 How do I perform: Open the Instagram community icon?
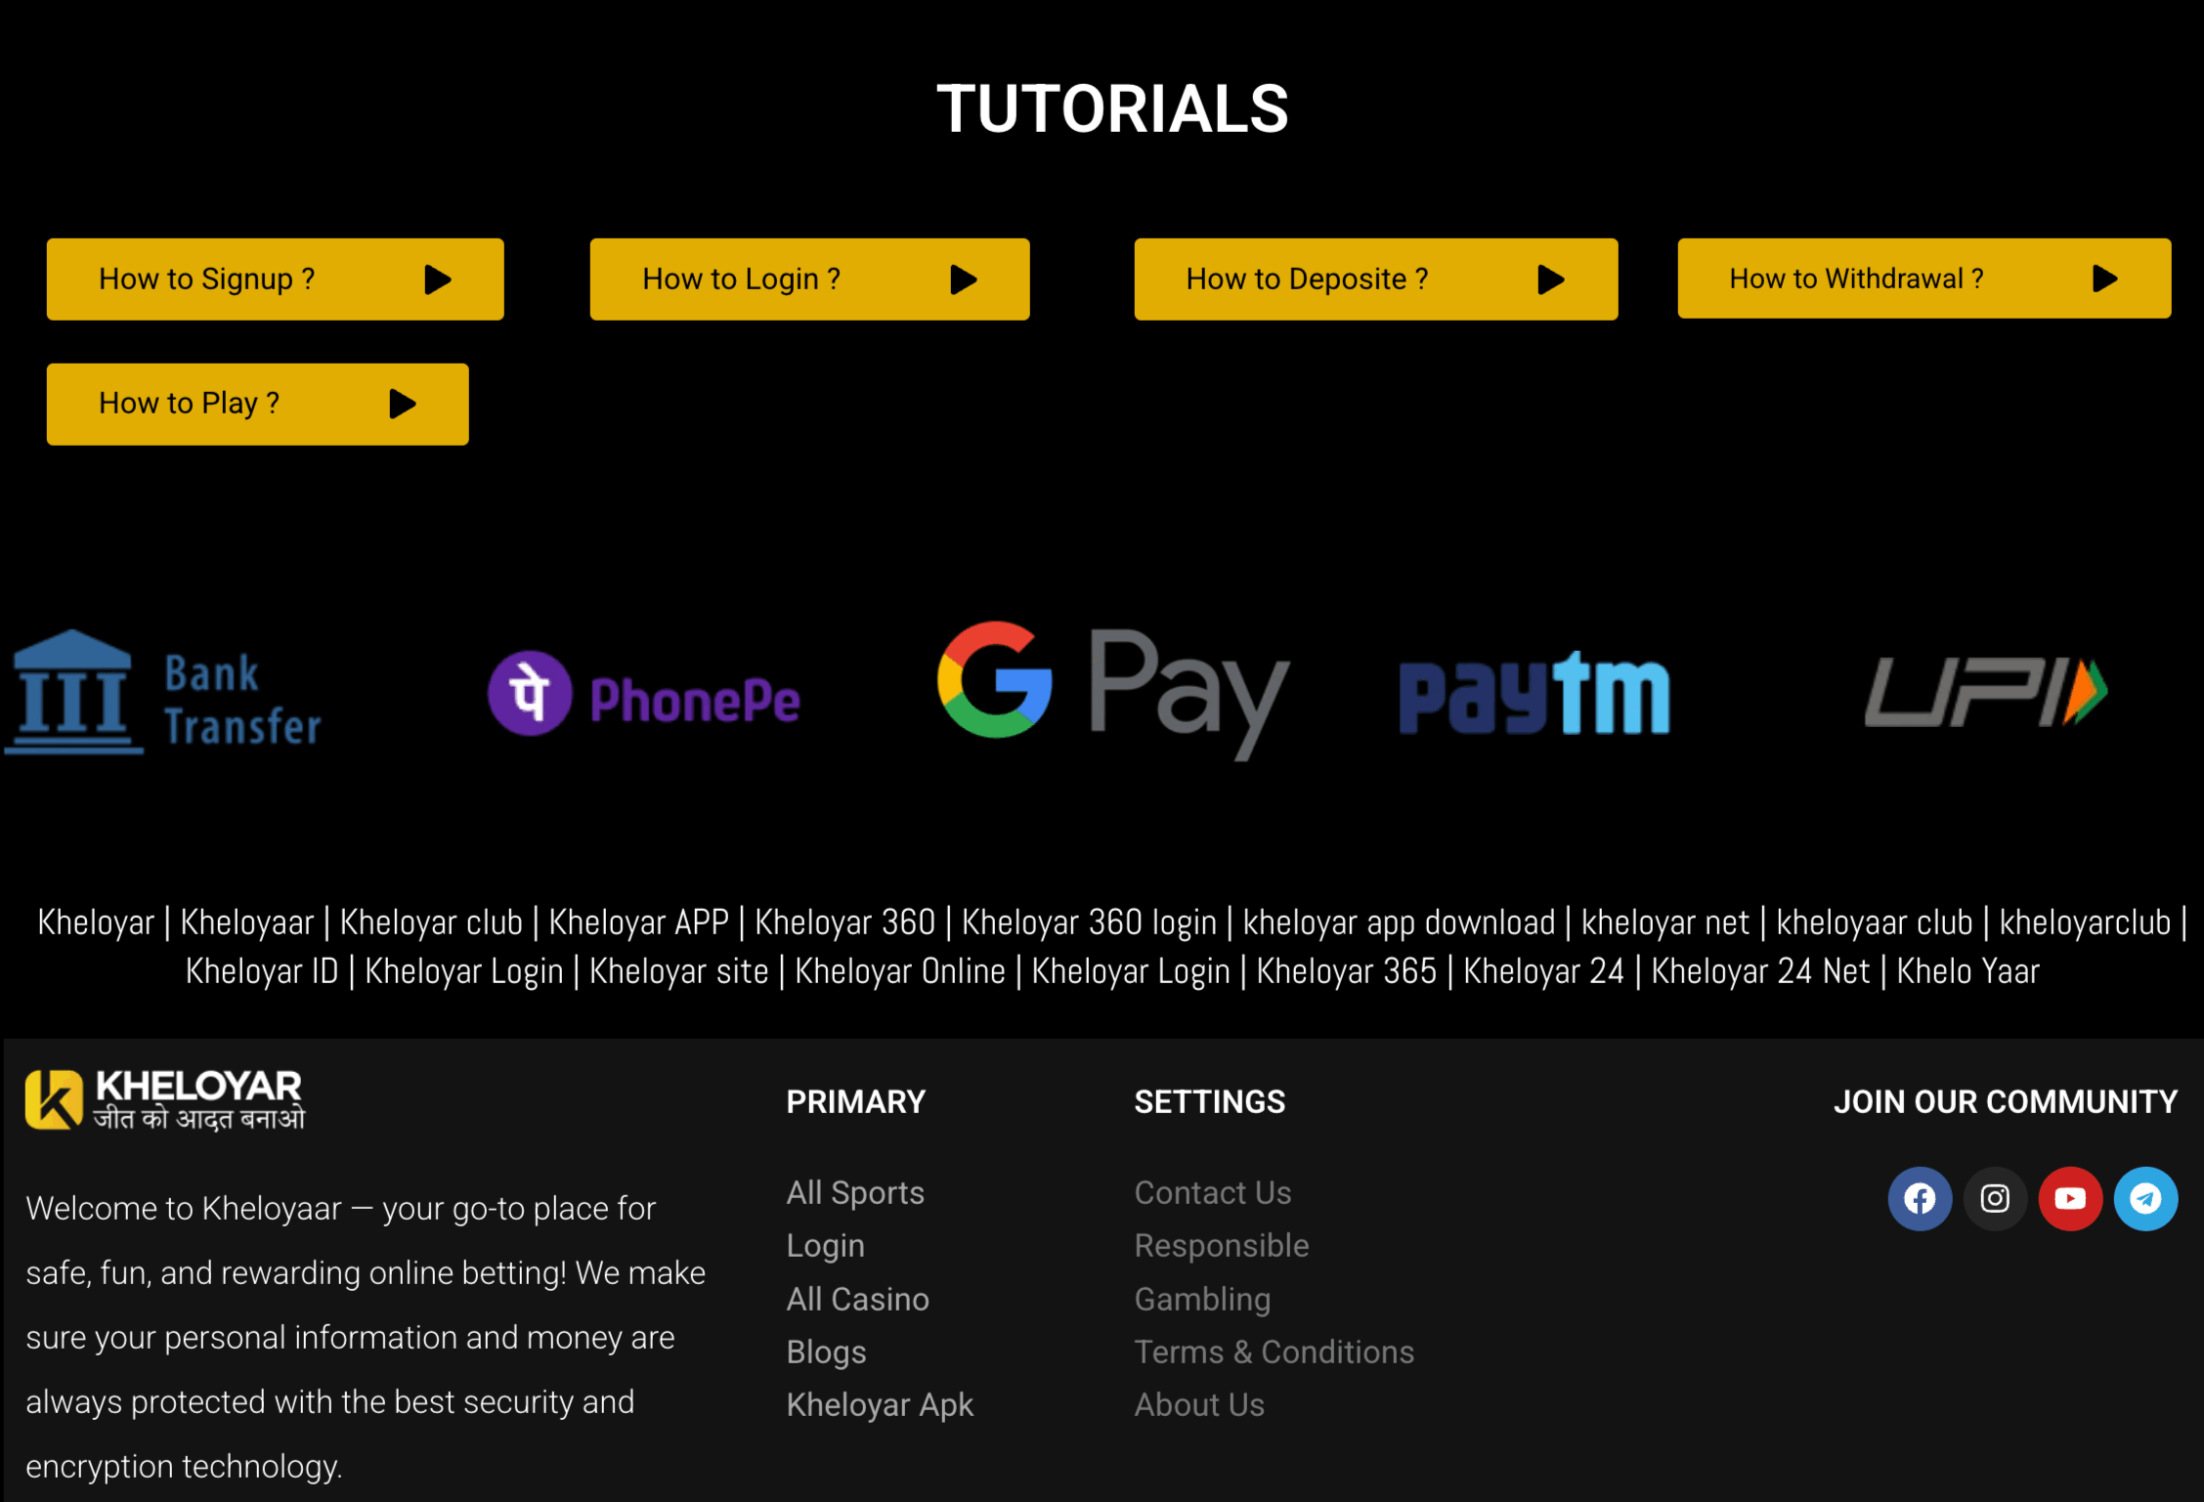(x=1994, y=1198)
